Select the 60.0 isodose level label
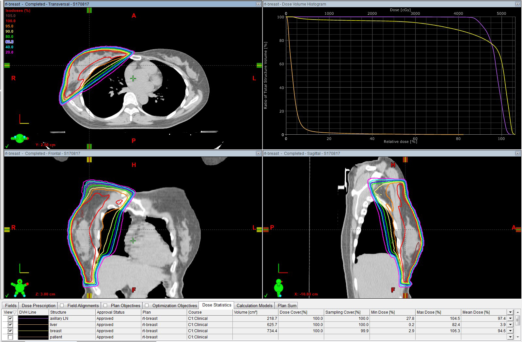The image size is (522, 342). tap(9, 42)
